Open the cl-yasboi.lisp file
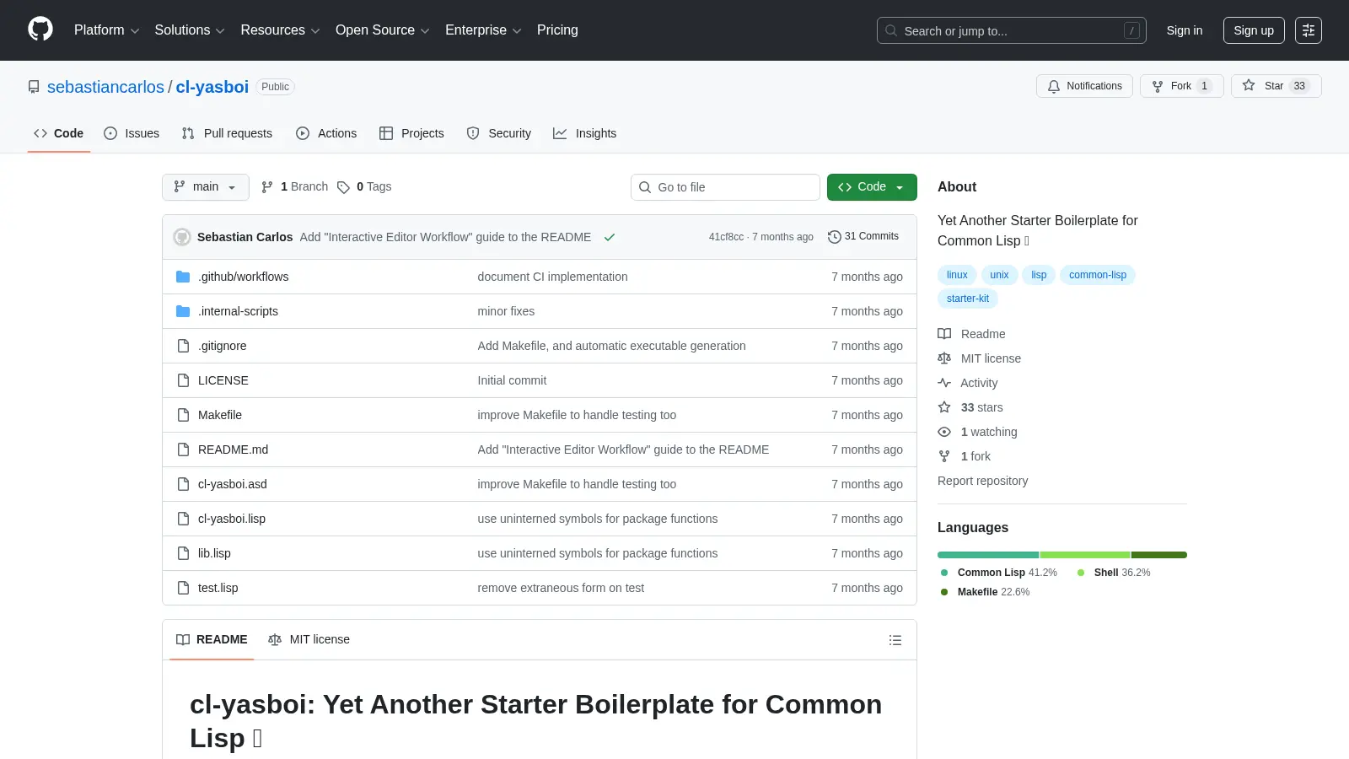This screenshot has width=1349, height=759. point(232,519)
